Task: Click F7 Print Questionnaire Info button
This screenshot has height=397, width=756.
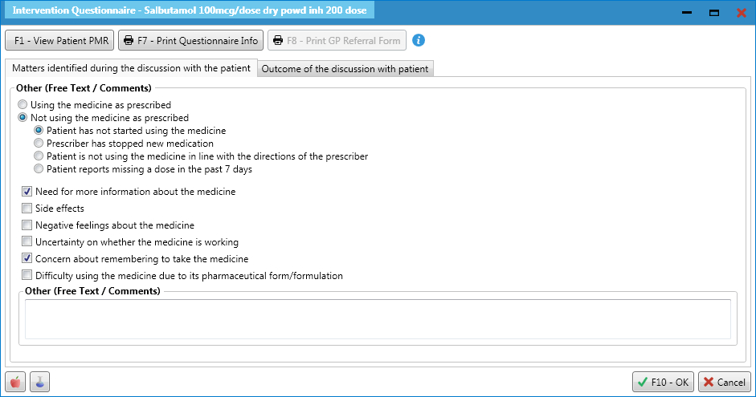Action: (191, 40)
